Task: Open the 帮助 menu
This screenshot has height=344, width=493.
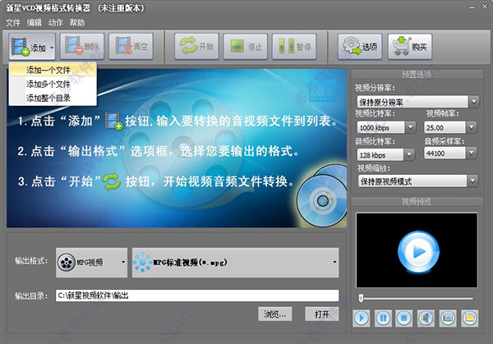Action: pyautogui.click(x=77, y=23)
